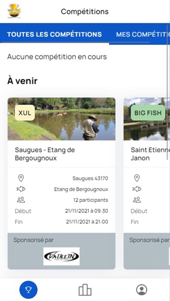Open the user profile icon
The image size is (170, 301).
[x=142, y=290]
